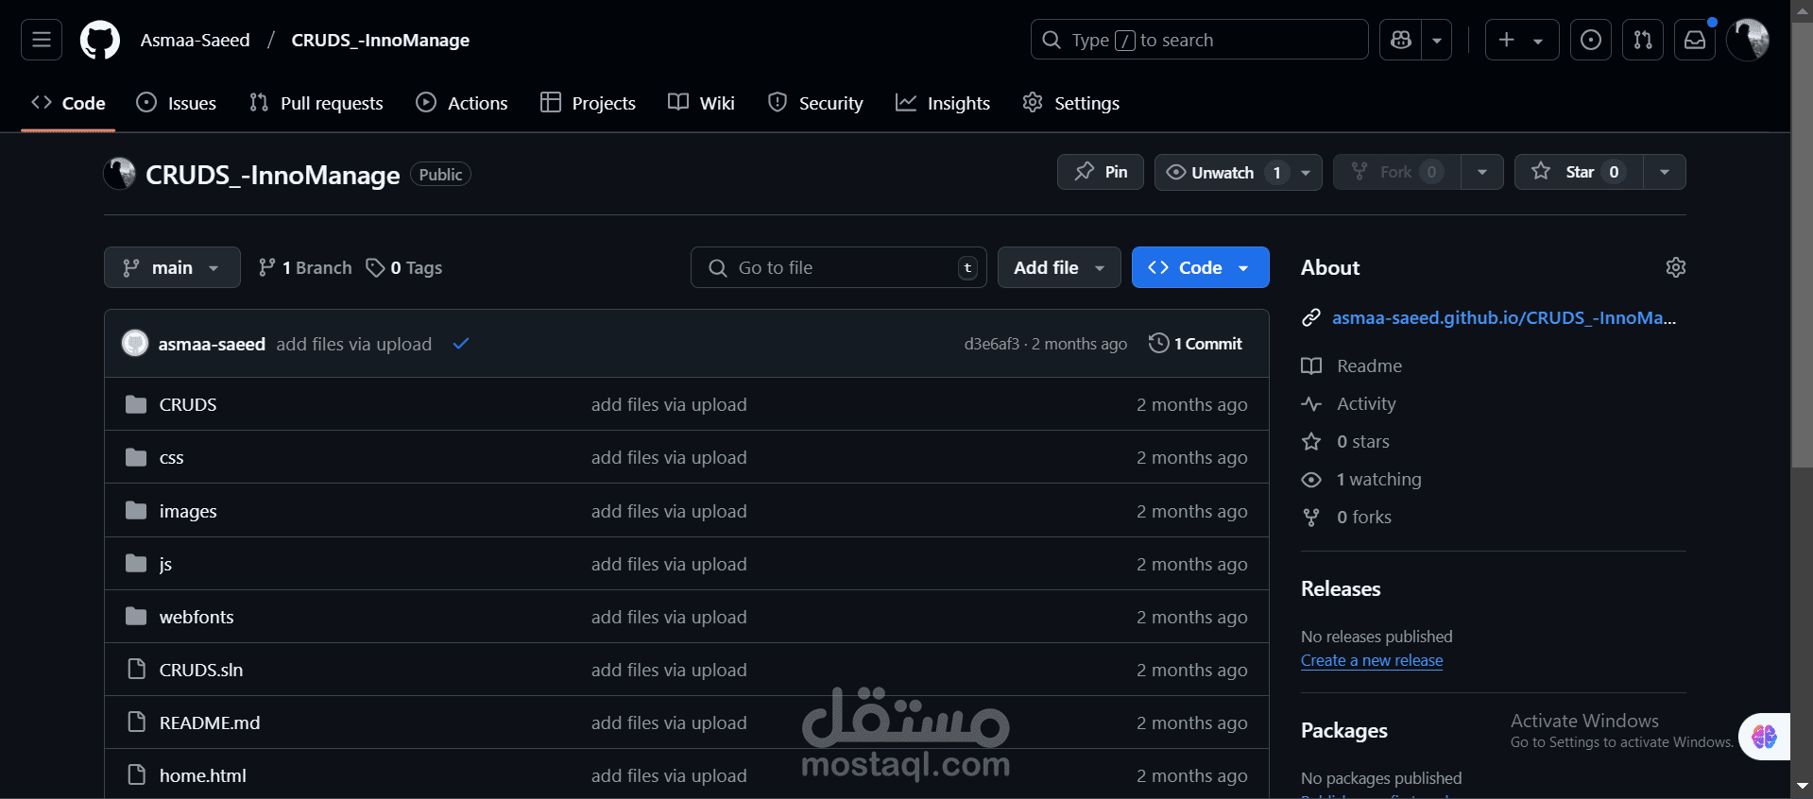Expand the Fork options dropdown arrow
The width and height of the screenshot is (1813, 799).
pyautogui.click(x=1482, y=172)
